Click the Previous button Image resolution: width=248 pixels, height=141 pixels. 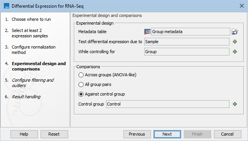coord(137,134)
